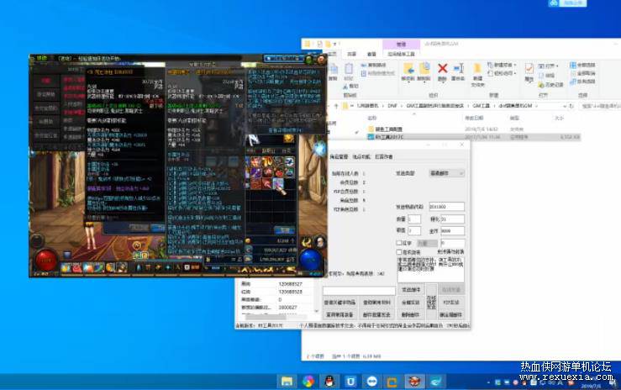Click the red X Delete icon in Explorer

pyautogui.click(x=442, y=69)
